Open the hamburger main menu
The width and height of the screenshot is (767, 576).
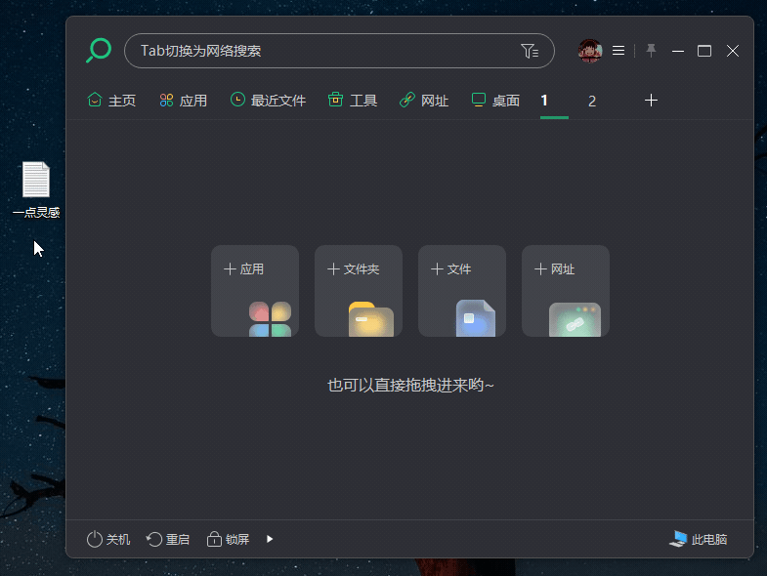point(618,51)
